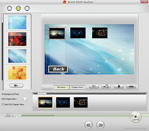This screenshot has height=131, width=149.
Task: Click the remove item button beside the upward arrow
Action: point(131,86)
